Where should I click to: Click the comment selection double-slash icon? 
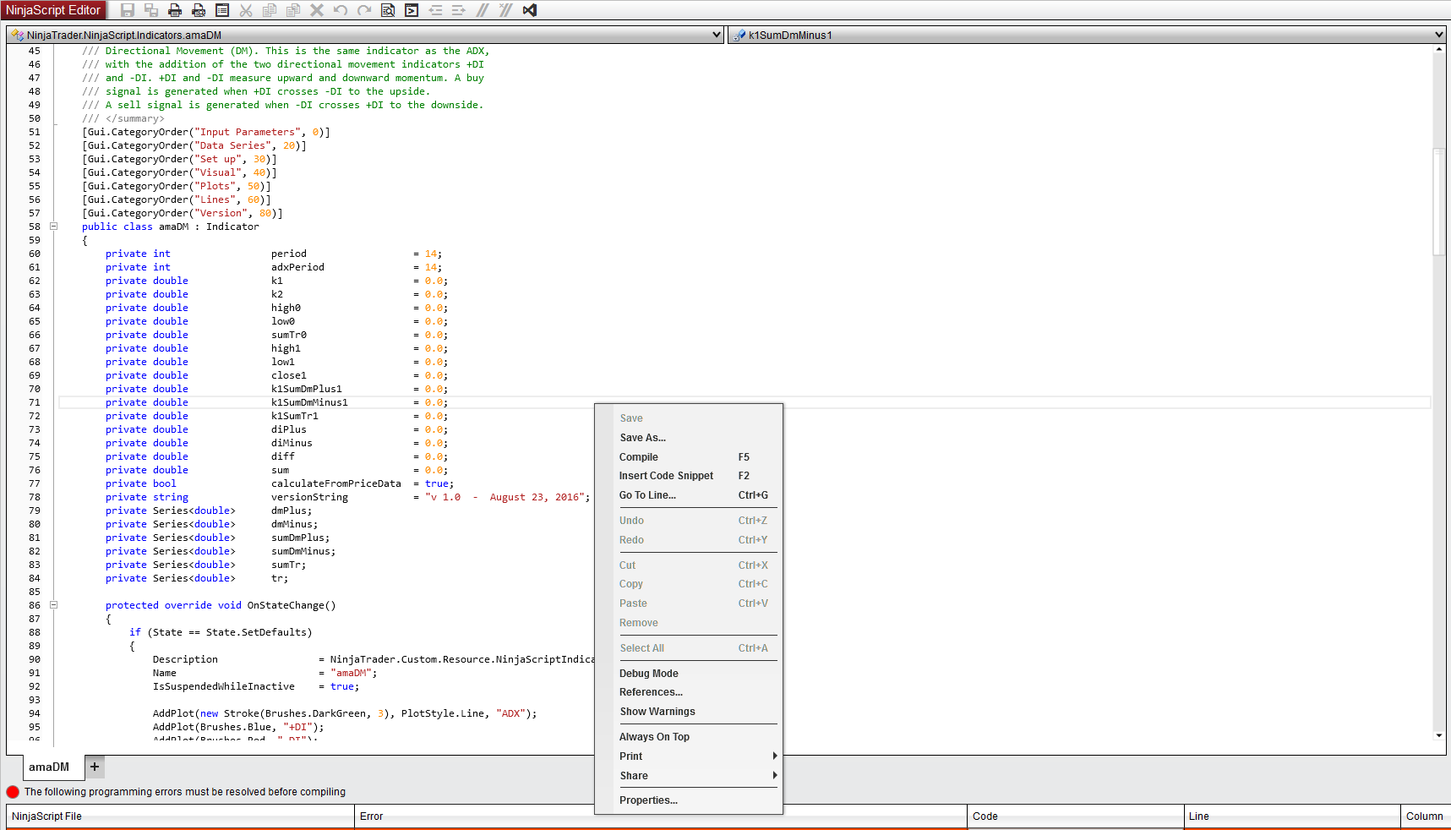tap(483, 10)
